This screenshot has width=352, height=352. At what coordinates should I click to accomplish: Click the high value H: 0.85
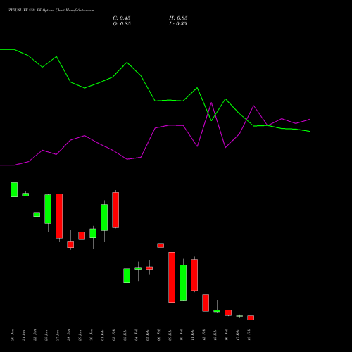[x=178, y=18]
